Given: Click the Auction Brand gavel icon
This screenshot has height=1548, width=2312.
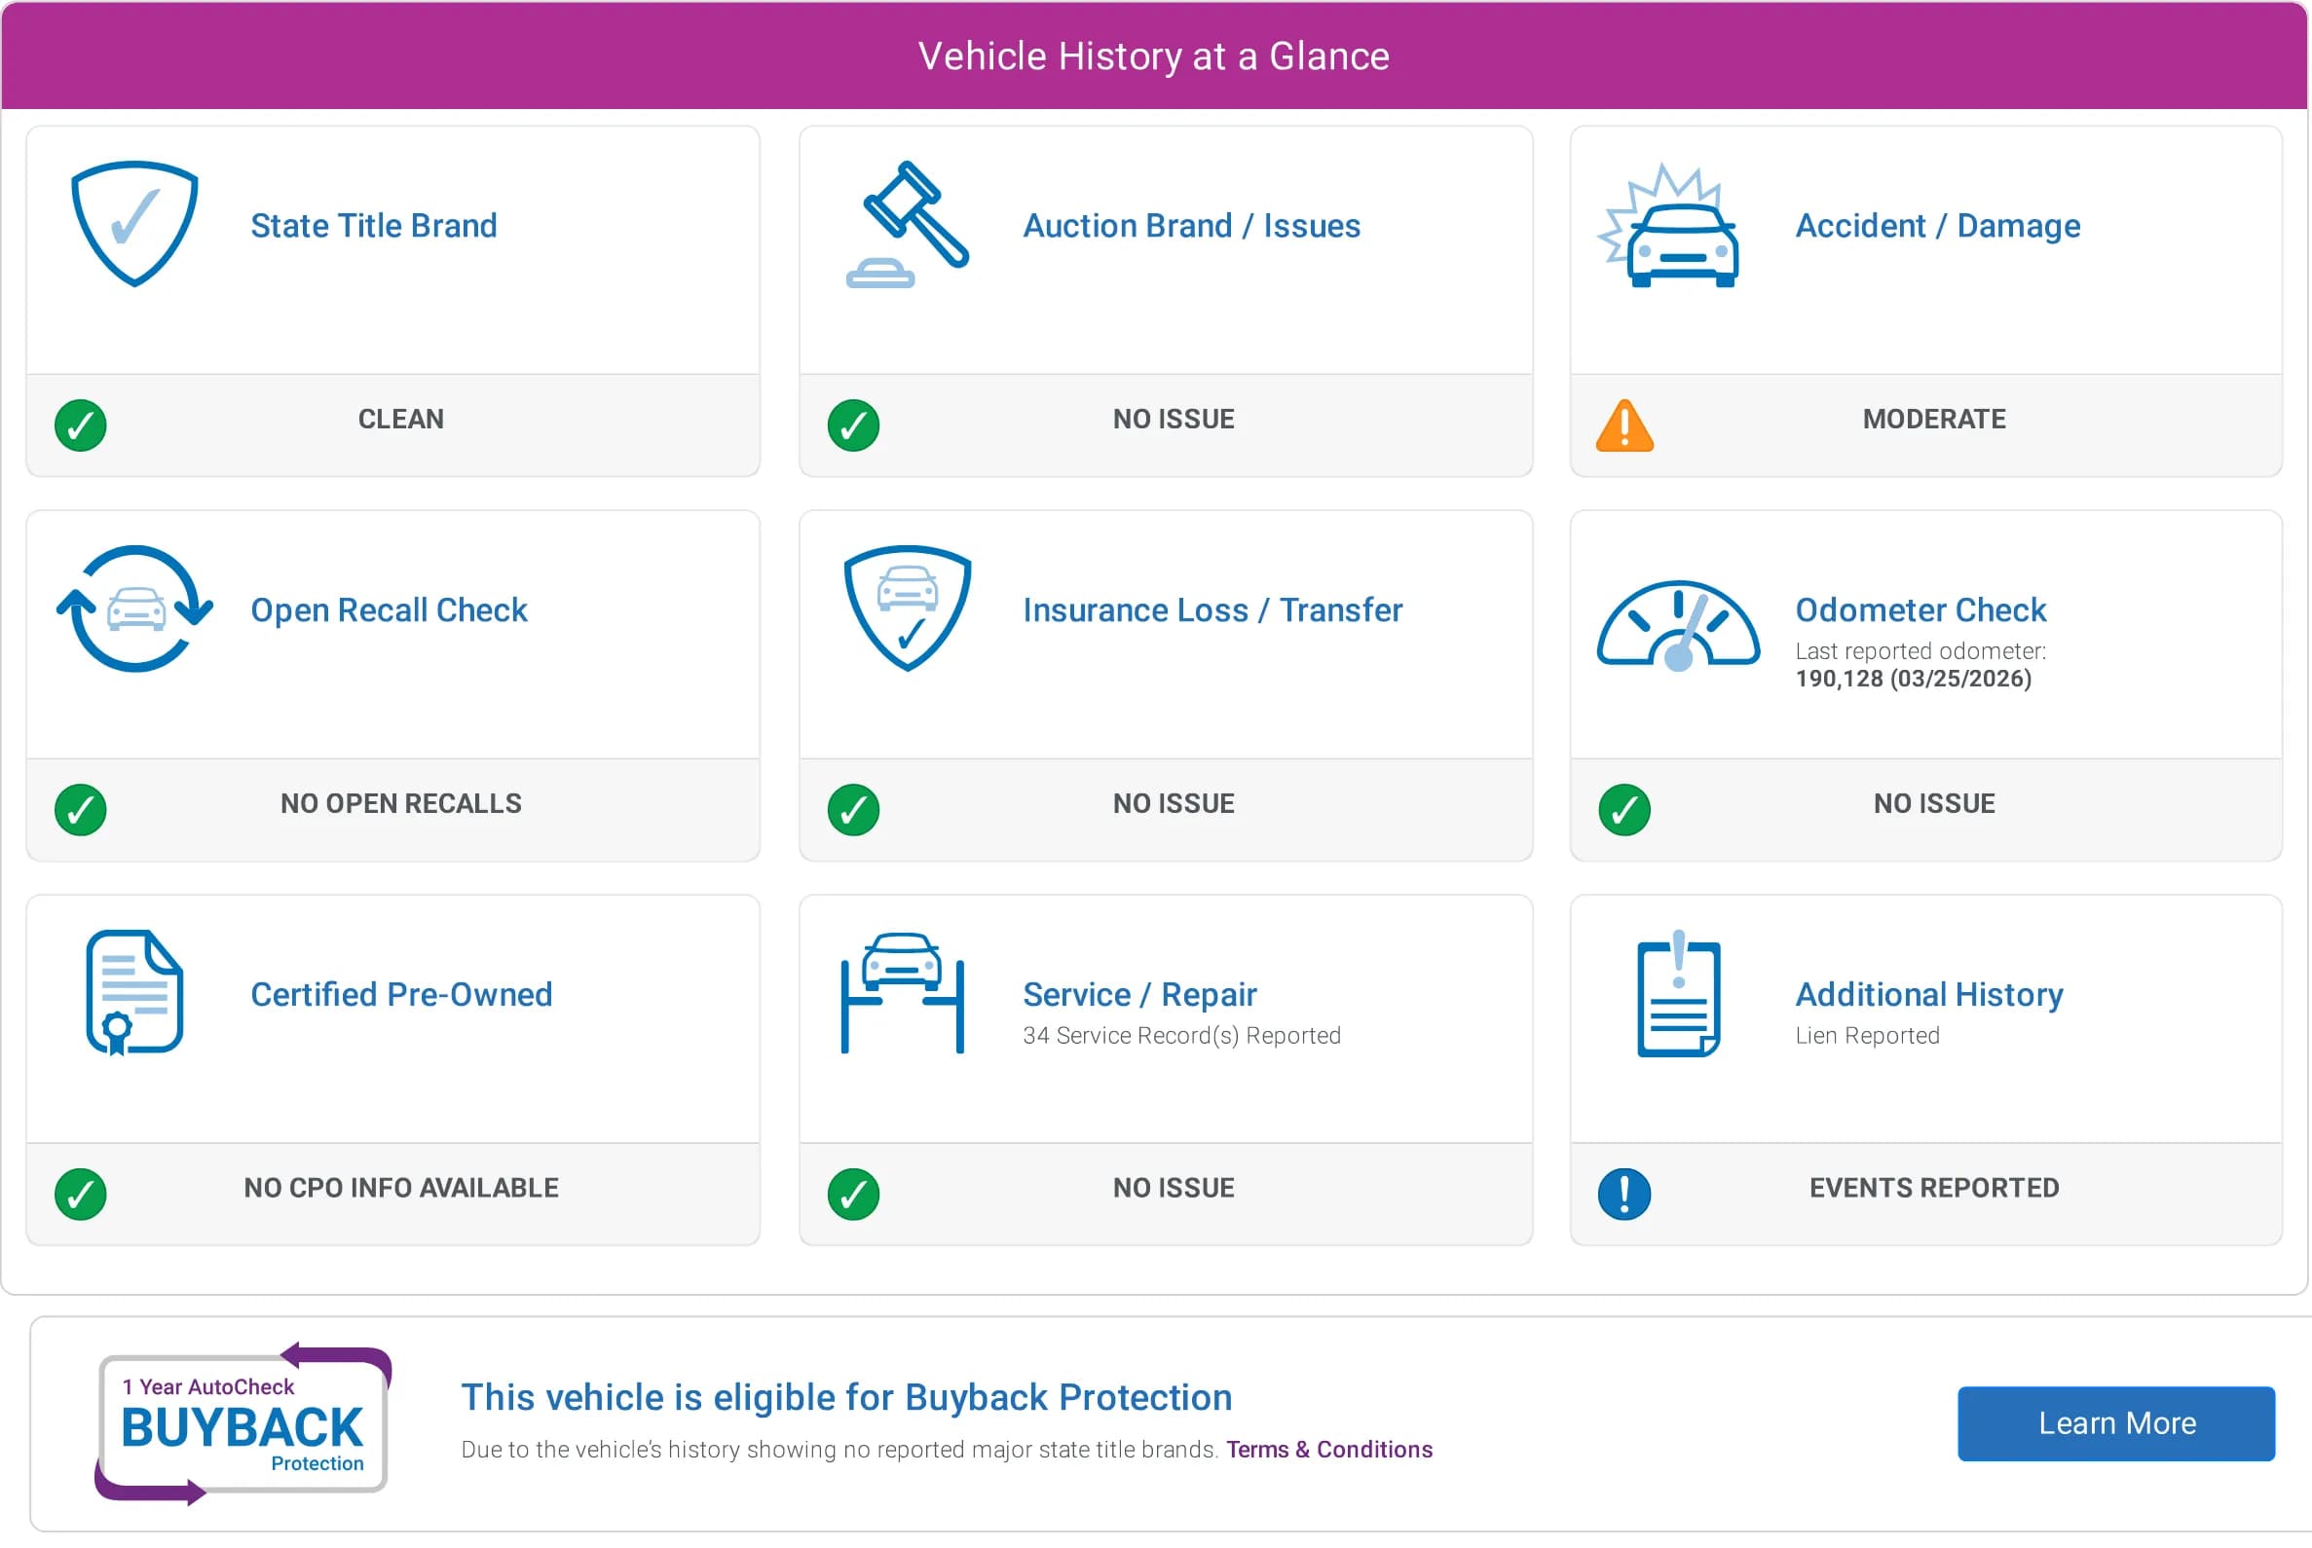Looking at the screenshot, I should [908, 224].
